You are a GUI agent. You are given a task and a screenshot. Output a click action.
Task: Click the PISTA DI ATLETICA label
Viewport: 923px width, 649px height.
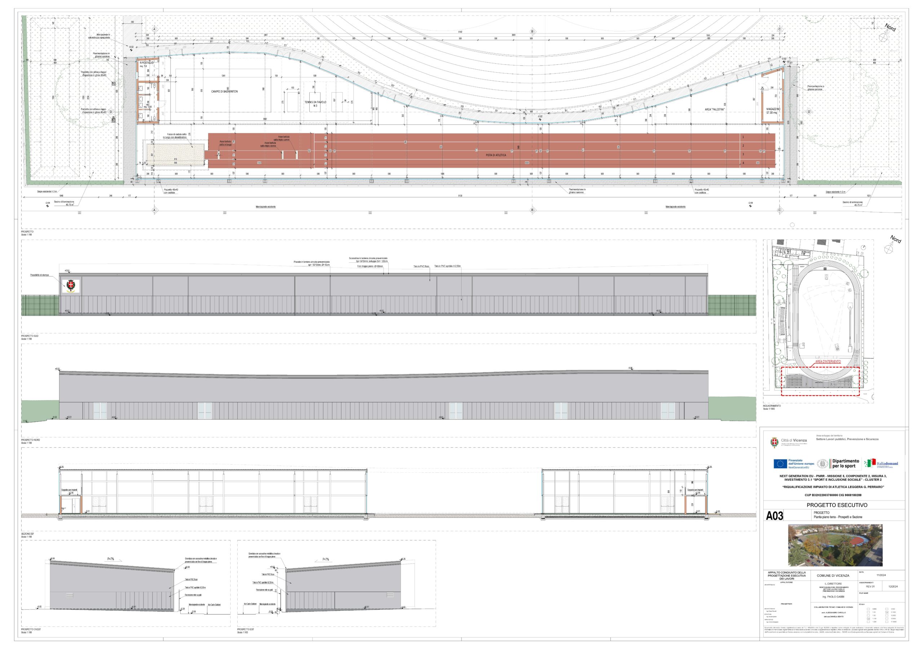496,155
